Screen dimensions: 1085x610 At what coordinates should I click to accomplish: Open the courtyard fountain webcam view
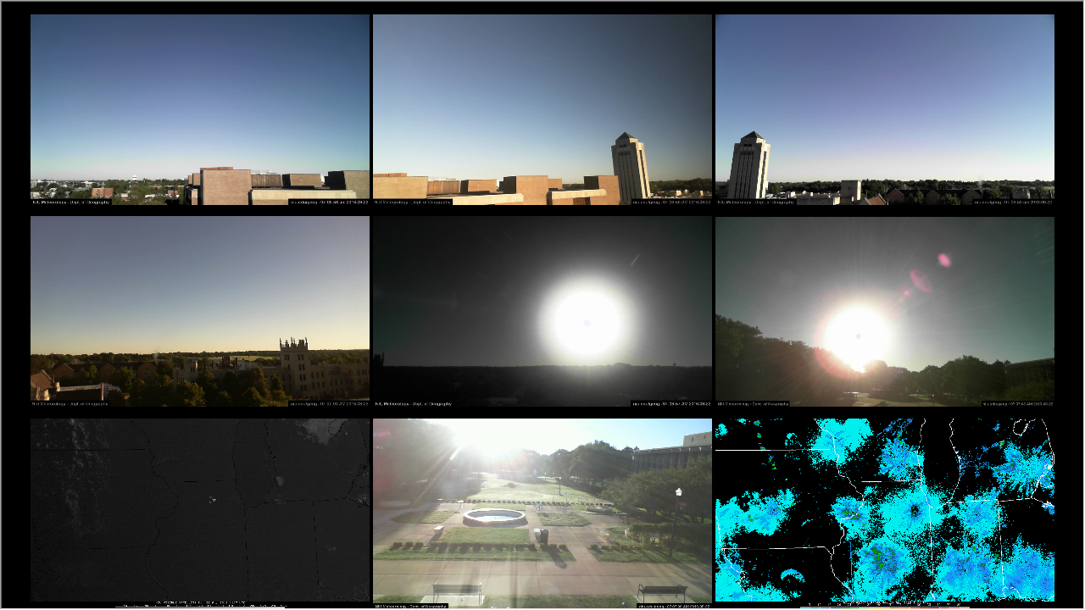point(542,513)
